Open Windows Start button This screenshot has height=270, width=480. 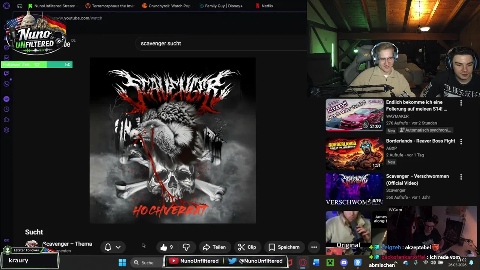tap(122, 262)
